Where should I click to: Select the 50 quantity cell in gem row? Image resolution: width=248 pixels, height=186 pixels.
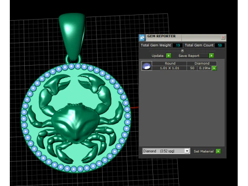(192, 68)
